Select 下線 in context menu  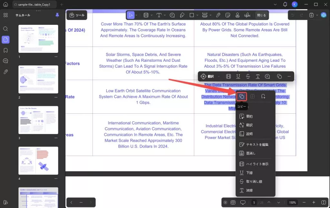coord(255,173)
